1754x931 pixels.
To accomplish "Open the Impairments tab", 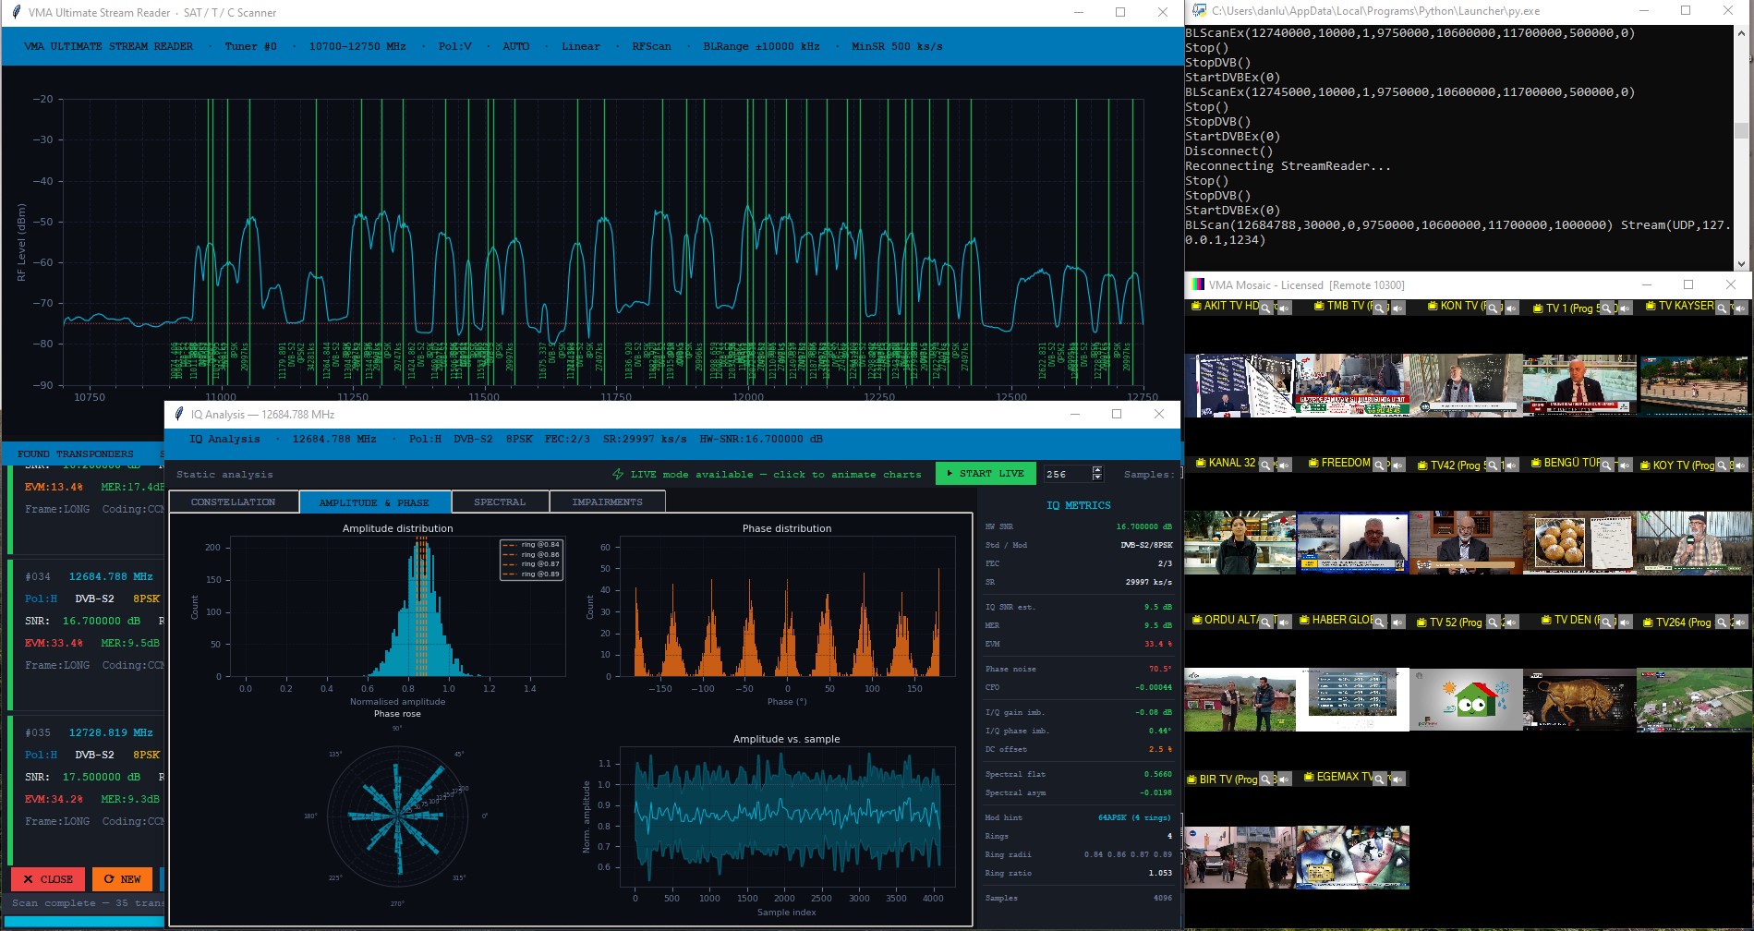I will point(607,502).
